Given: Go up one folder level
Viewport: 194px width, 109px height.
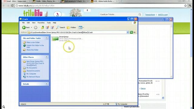Looking at the screenshot, I should coord(42,28).
